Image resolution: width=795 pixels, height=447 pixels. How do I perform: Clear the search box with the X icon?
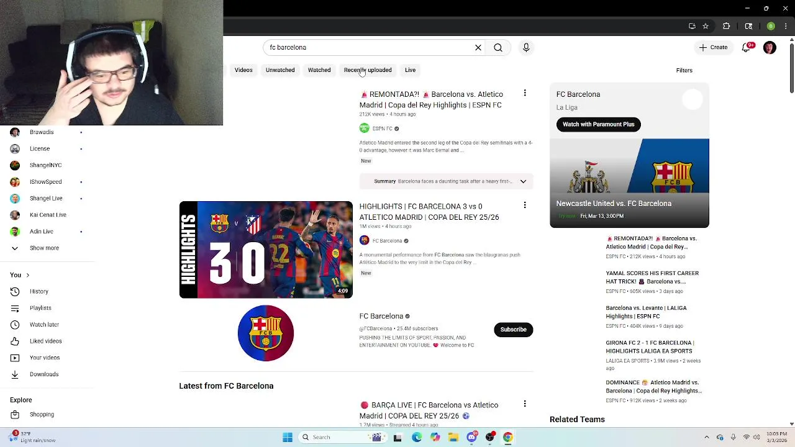tap(478, 47)
